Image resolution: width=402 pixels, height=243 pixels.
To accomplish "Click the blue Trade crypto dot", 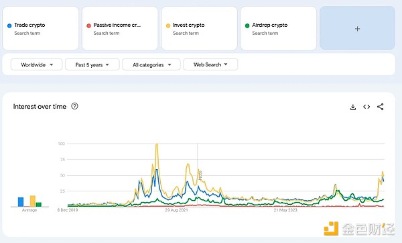I will 9,26.
